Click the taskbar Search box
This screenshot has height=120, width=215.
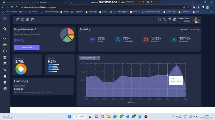click(x=80, y=117)
